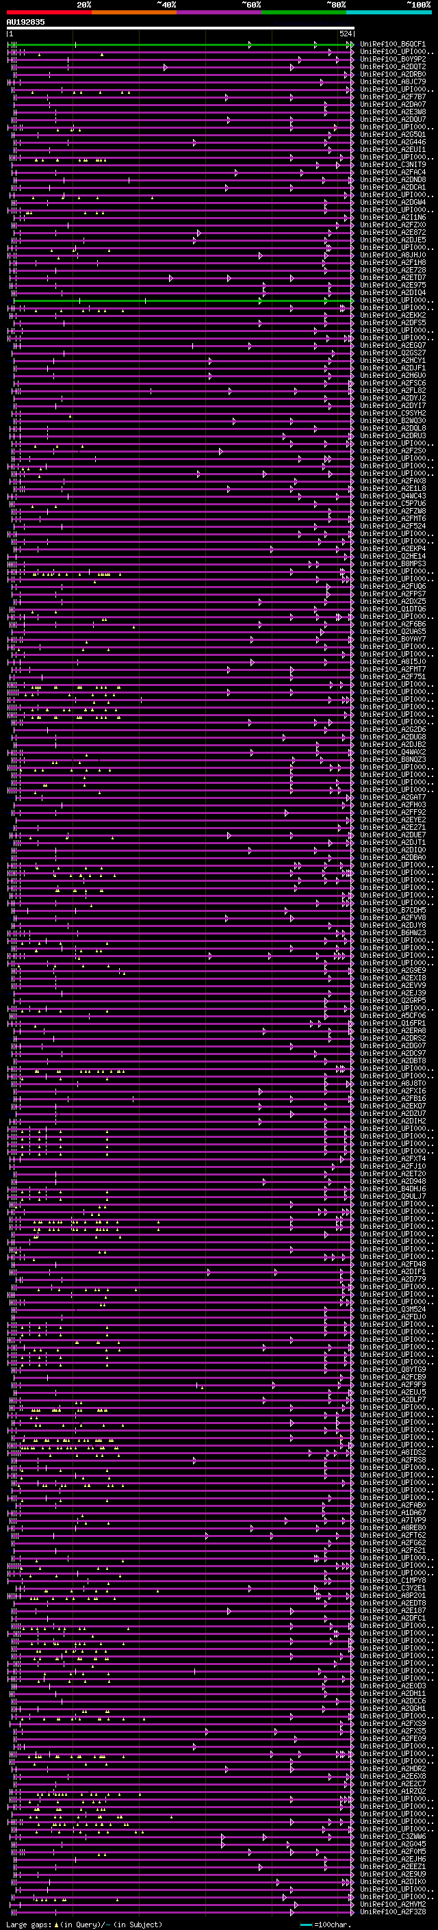Click hit label UniRef100_B2WQ30
Image resolution: width=438 pixels, height=1930 pixels.
[x=392, y=420]
